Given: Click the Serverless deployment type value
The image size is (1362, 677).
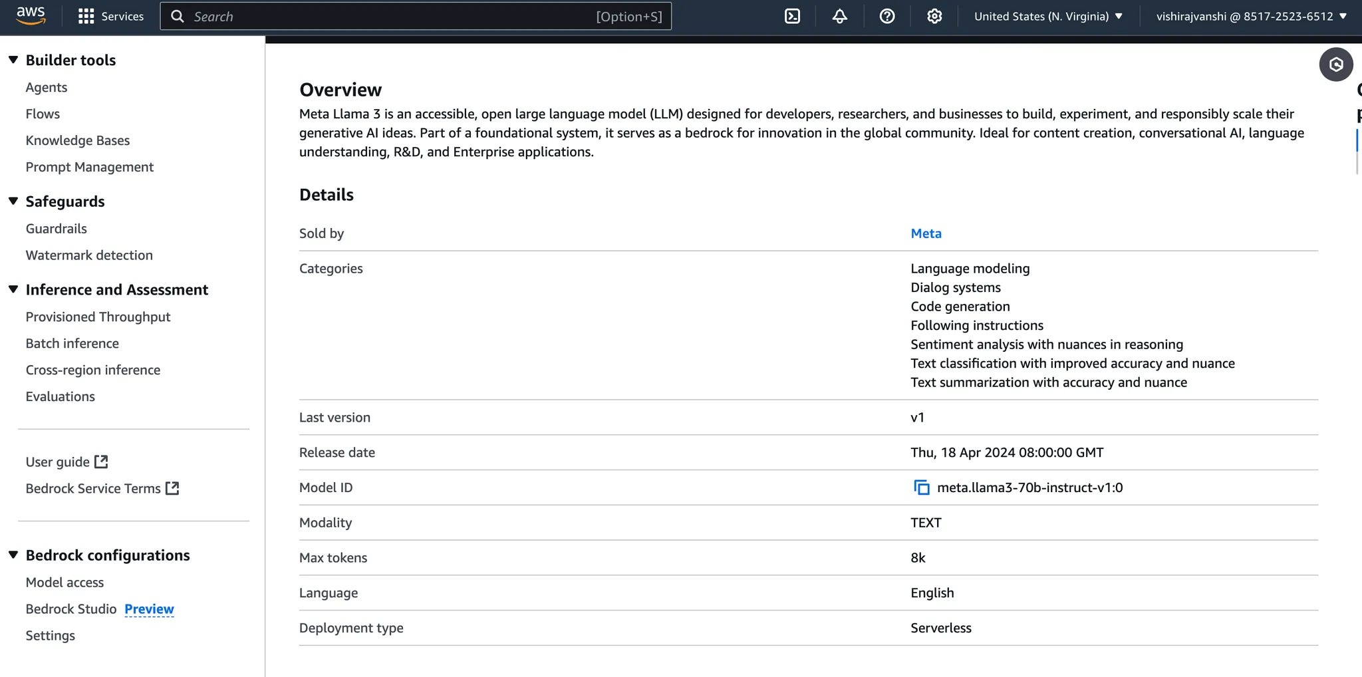Looking at the screenshot, I should point(941,628).
